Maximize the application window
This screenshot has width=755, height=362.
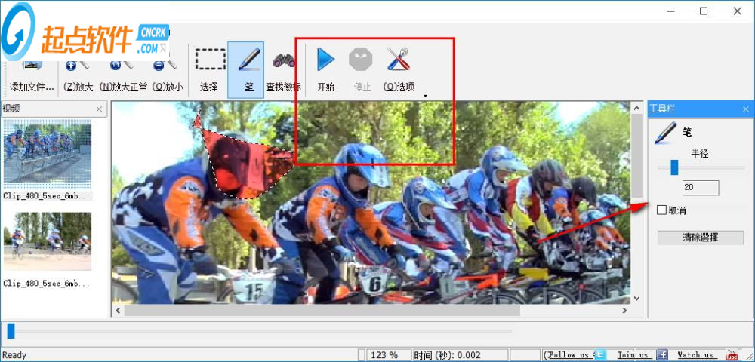pos(704,11)
